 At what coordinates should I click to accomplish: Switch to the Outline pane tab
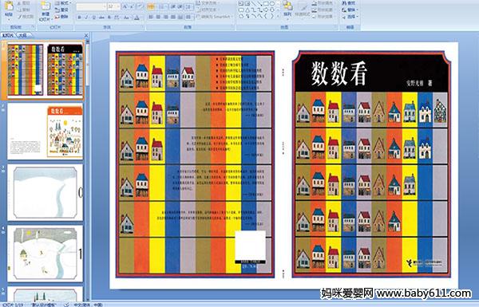pyautogui.click(x=22, y=35)
